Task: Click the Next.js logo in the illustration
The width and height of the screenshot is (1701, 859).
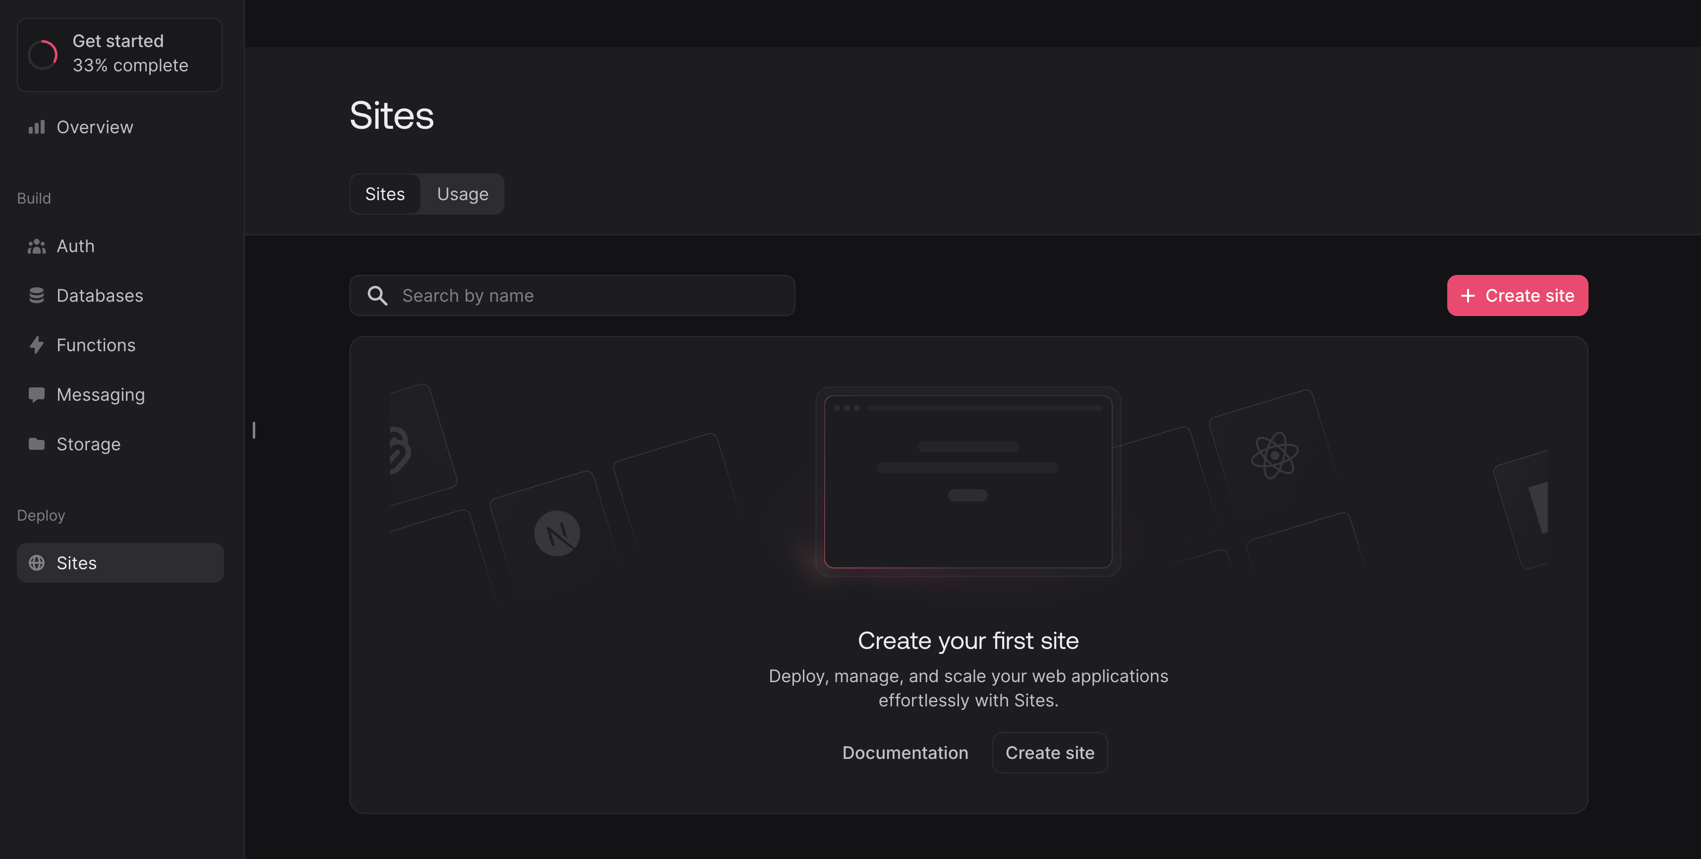Action: click(557, 533)
